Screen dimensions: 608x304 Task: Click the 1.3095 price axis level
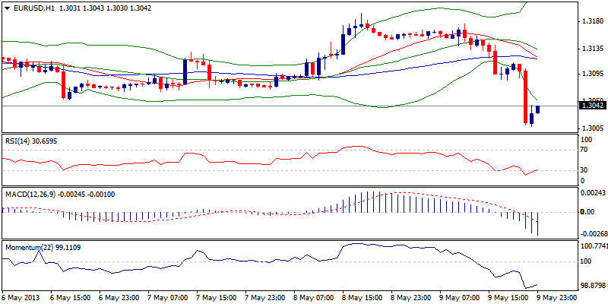[x=592, y=74]
